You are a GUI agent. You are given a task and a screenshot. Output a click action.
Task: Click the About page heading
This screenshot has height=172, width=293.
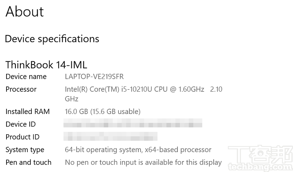click(x=24, y=12)
